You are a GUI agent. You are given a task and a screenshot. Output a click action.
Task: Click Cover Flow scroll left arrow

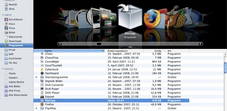60,44
